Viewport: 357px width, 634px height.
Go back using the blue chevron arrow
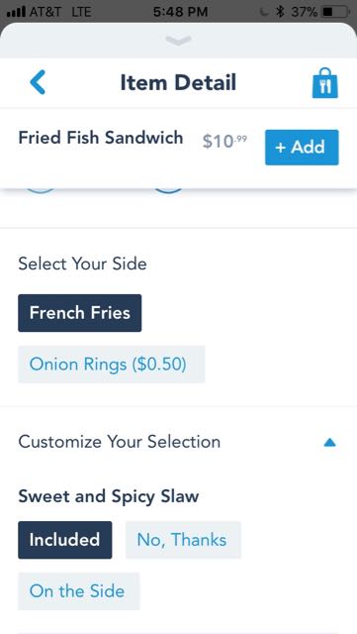pyautogui.click(x=38, y=82)
